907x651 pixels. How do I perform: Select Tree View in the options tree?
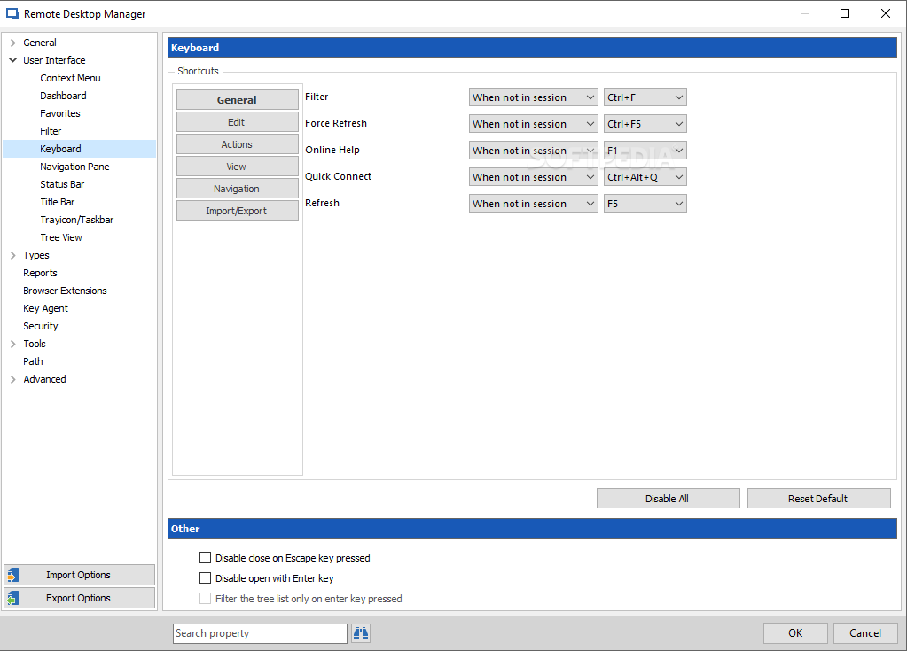tap(61, 237)
